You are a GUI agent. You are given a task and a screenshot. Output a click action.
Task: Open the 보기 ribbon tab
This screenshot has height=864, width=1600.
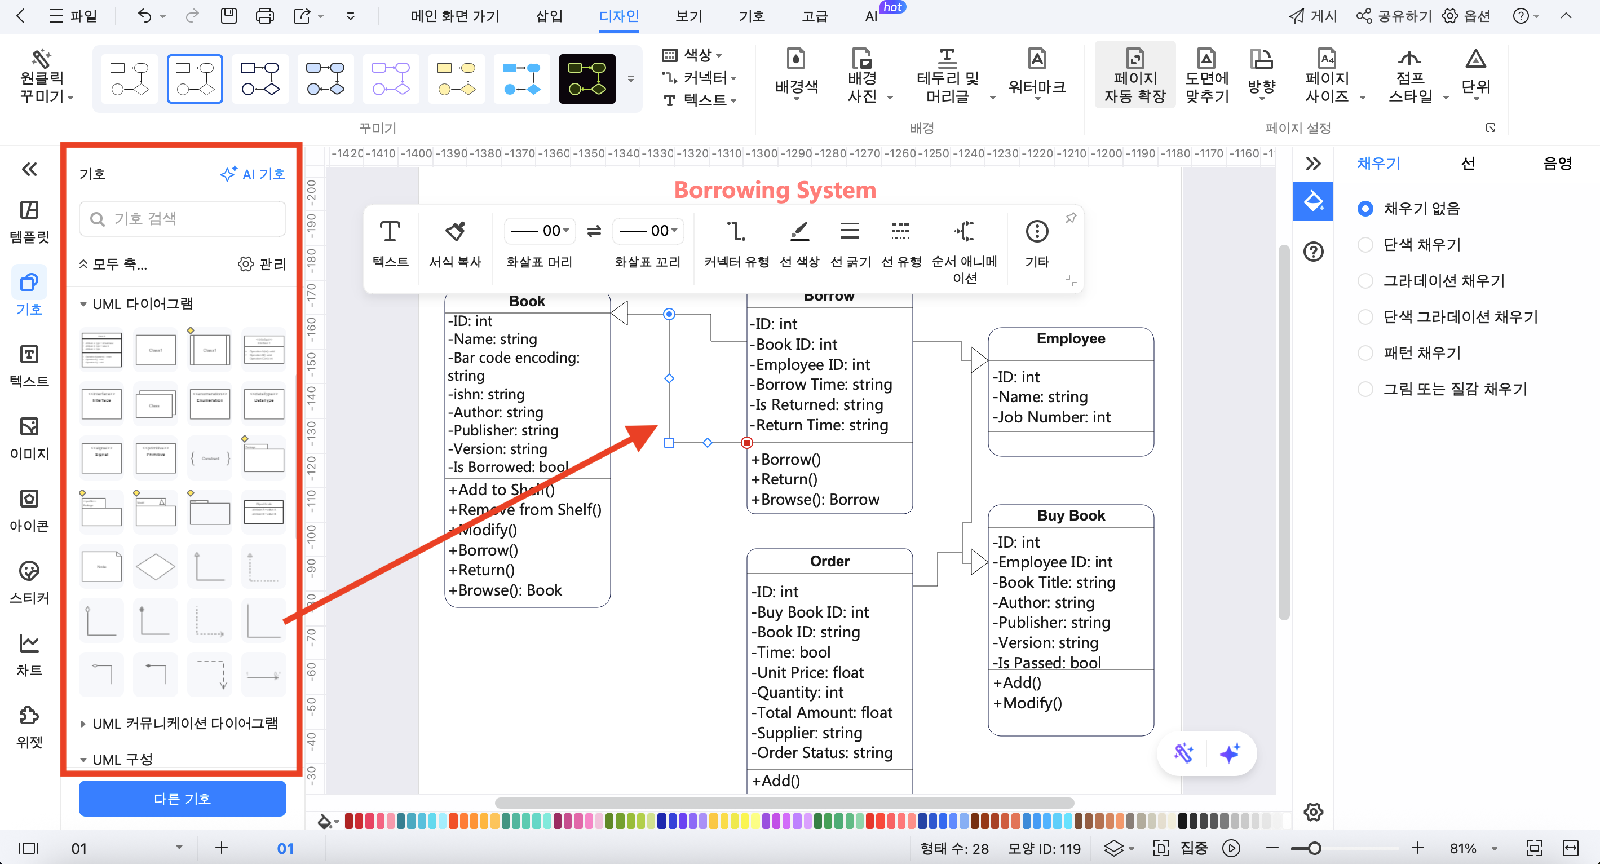[689, 16]
